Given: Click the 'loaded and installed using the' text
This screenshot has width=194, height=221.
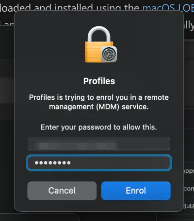Looking at the screenshot, I should tap(69, 7).
